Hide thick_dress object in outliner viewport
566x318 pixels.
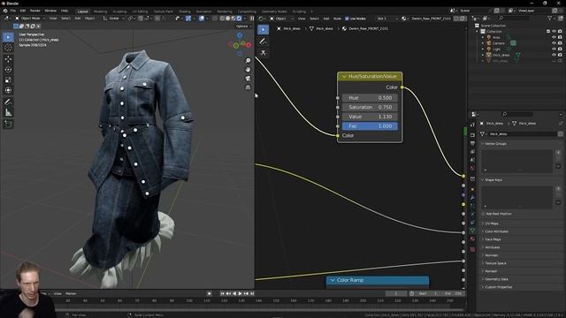coord(554,55)
